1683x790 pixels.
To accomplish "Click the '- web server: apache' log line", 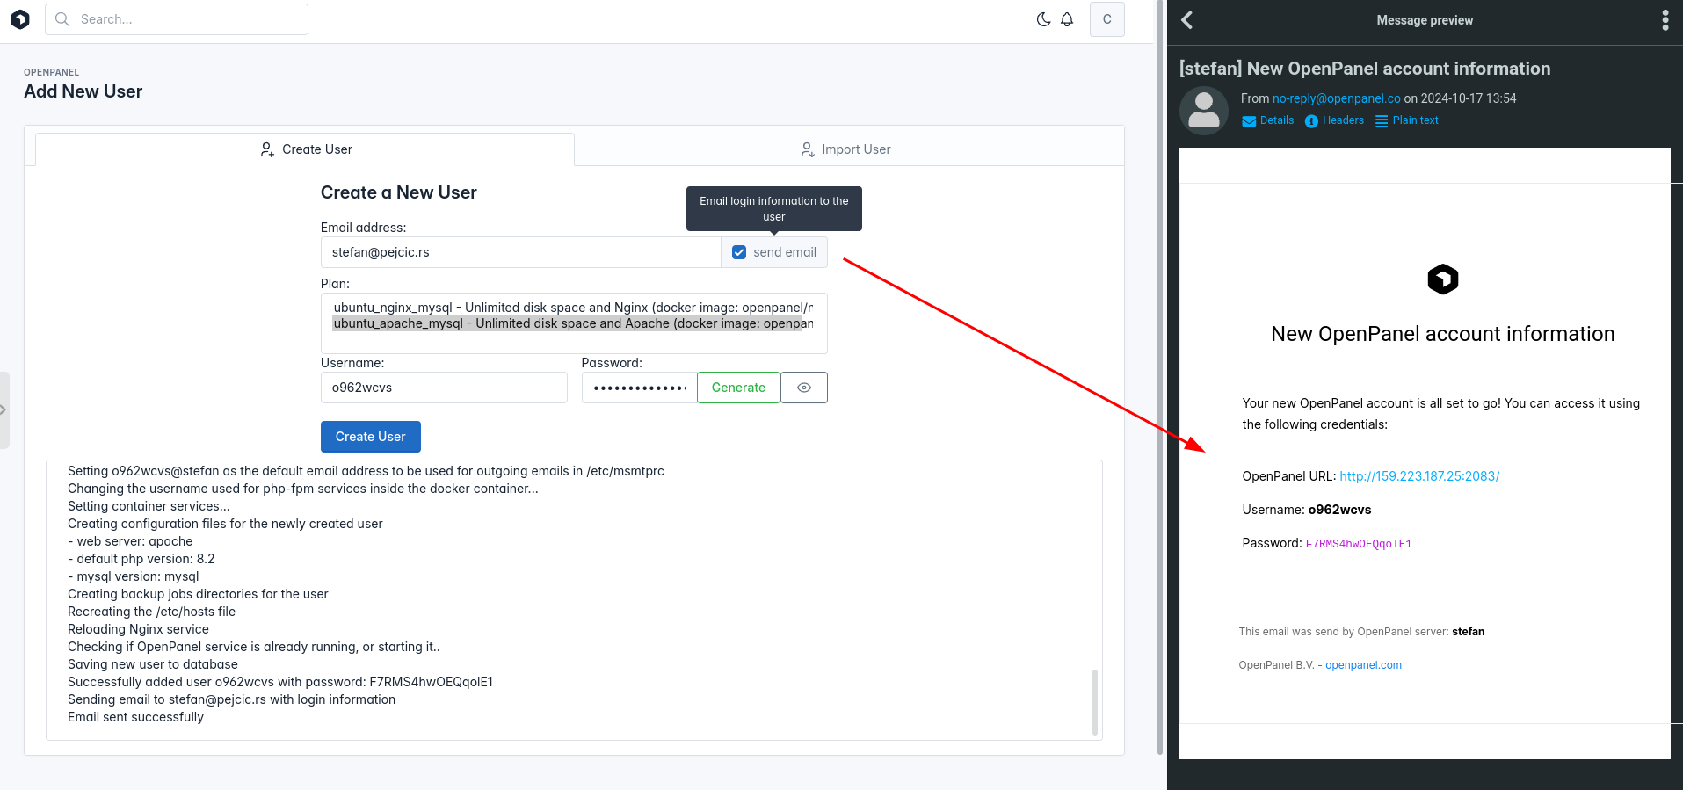I will pyautogui.click(x=130, y=541).
